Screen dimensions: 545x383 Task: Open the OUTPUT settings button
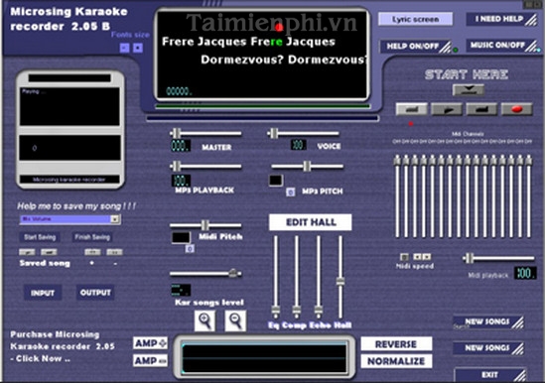coord(95,293)
